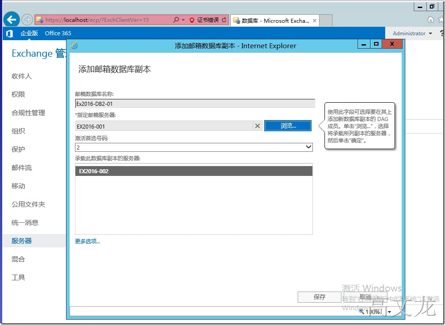Open zoom level dropdown arrow

pyautogui.click(x=389, y=312)
